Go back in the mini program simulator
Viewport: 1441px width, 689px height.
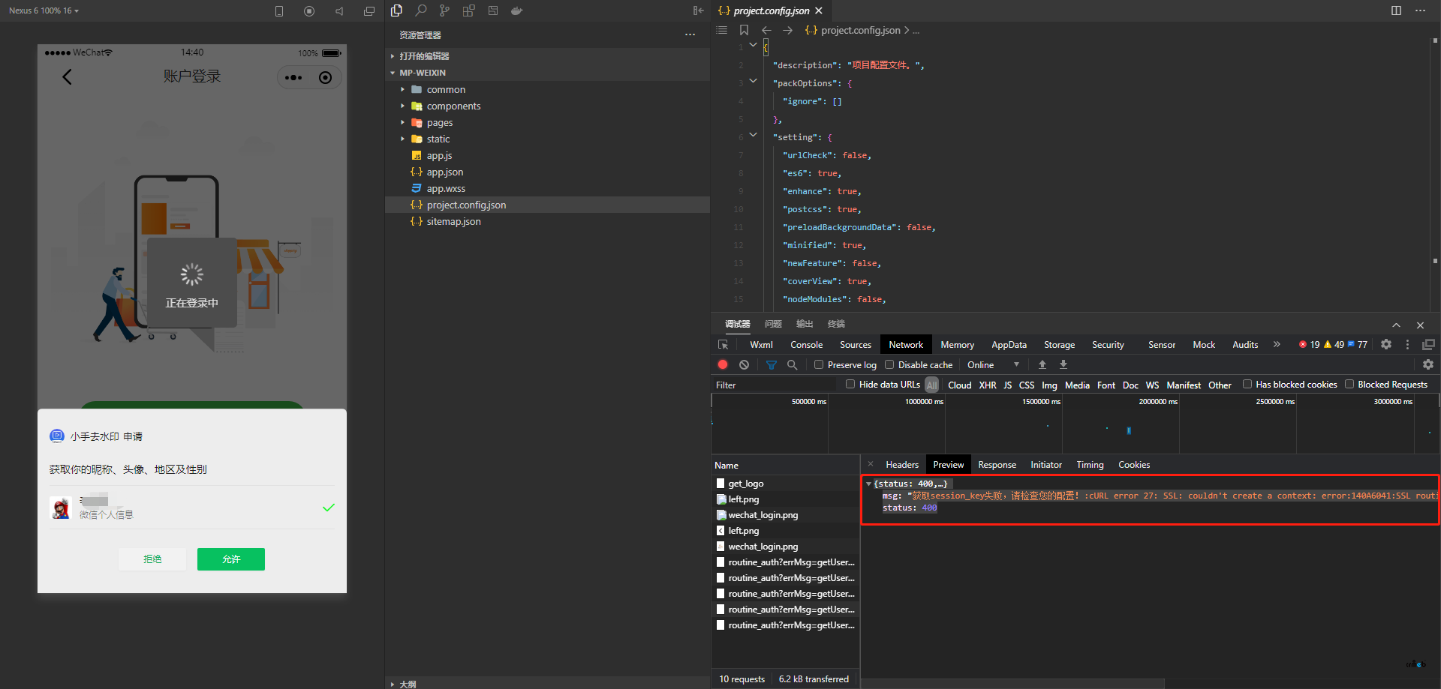67,76
